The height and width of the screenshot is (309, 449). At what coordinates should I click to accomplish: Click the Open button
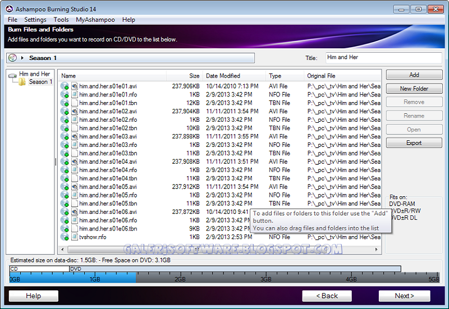pos(414,130)
